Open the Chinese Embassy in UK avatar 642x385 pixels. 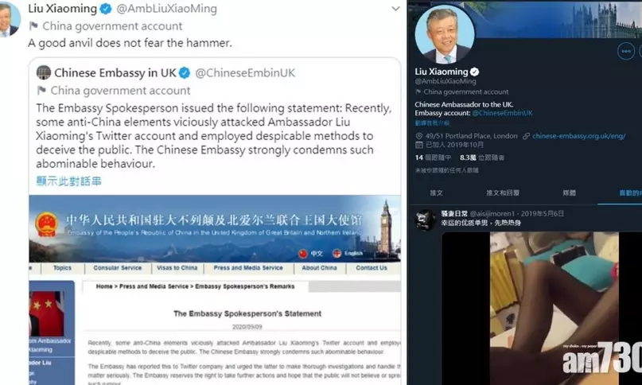(x=44, y=72)
